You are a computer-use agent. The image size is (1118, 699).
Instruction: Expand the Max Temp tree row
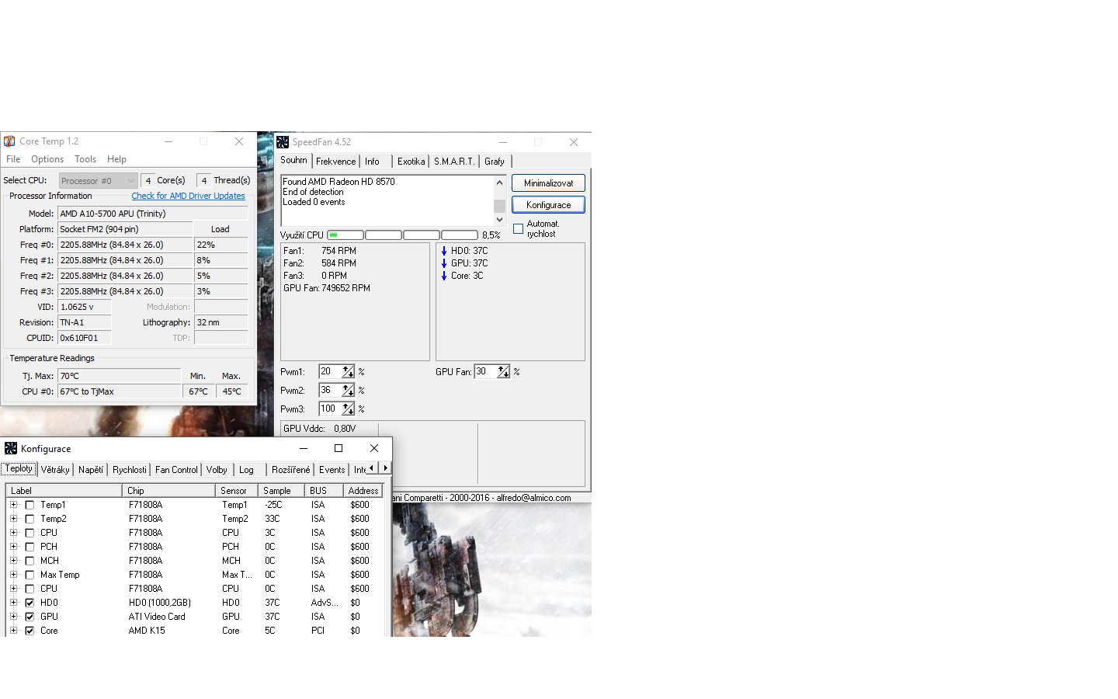[x=13, y=575]
